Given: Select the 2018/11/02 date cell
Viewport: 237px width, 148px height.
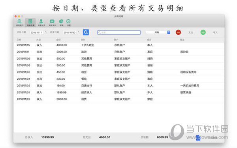Looking at the screenshot, I should pos(23,86).
